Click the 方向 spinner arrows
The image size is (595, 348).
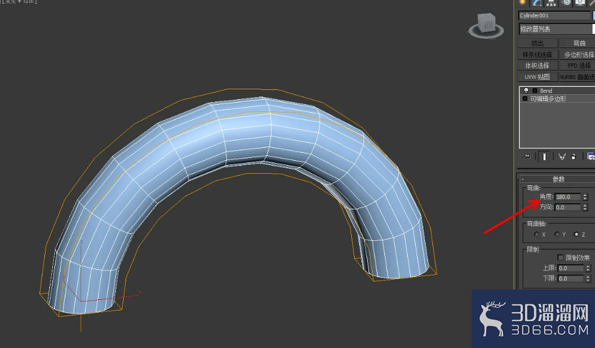(585, 207)
